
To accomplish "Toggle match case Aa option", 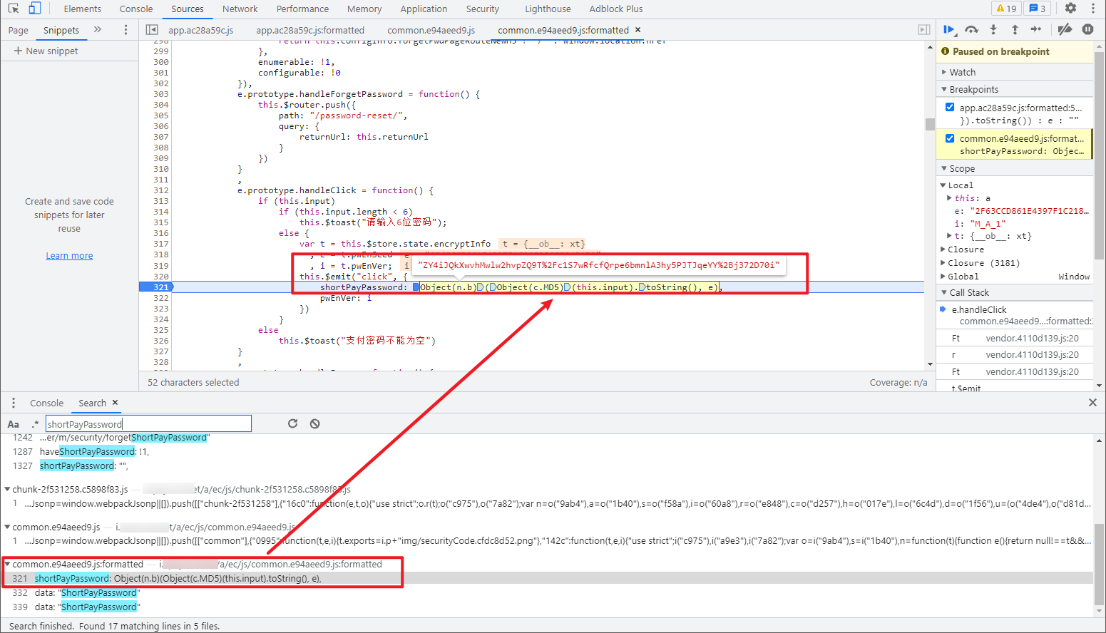I will 14,424.
